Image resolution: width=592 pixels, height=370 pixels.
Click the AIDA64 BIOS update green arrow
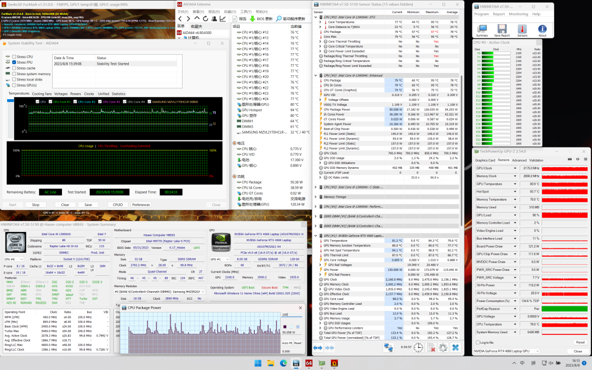(x=252, y=19)
